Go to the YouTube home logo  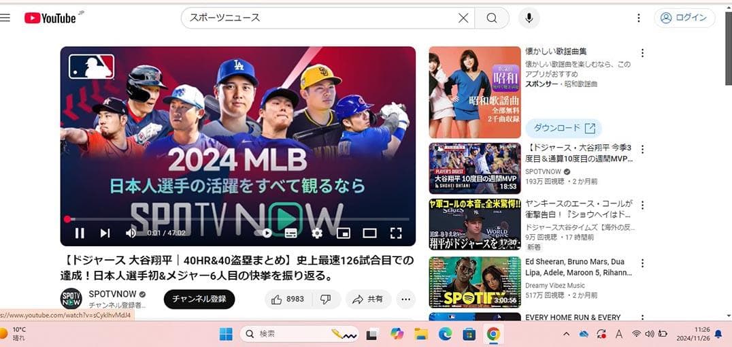tap(50, 18)
